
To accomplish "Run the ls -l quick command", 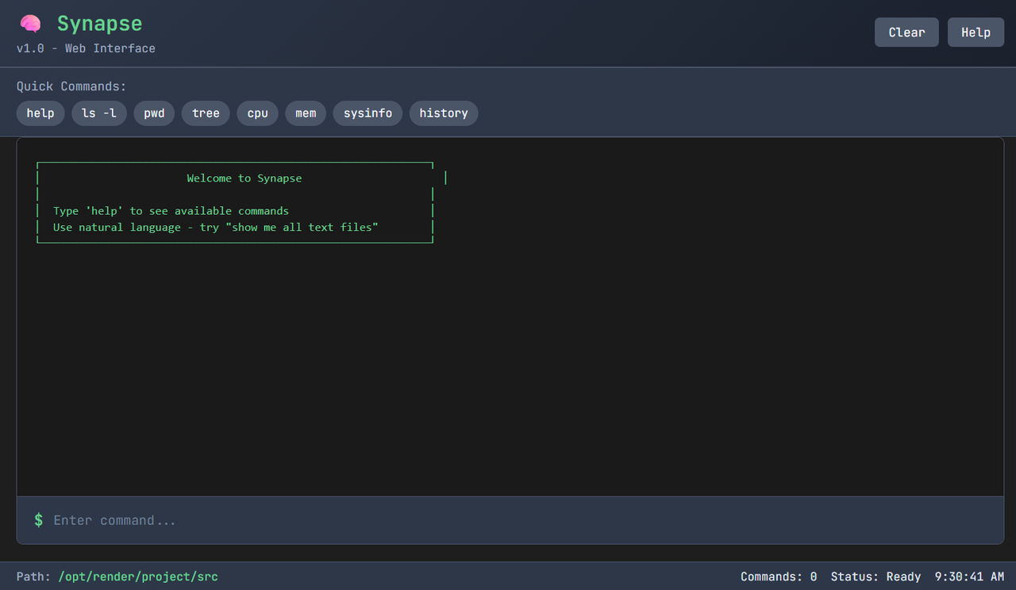I will pos(99,113).
